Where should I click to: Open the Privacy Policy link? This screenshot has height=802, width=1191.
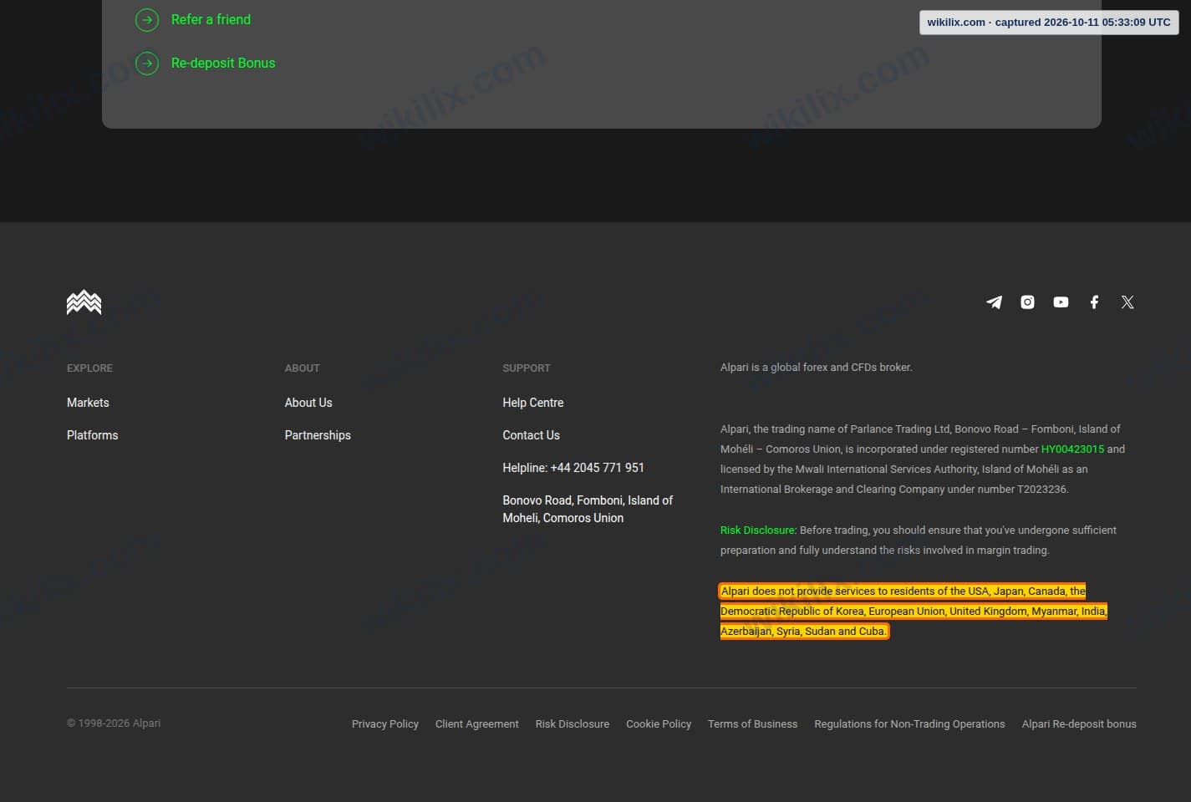pos(385,724)
